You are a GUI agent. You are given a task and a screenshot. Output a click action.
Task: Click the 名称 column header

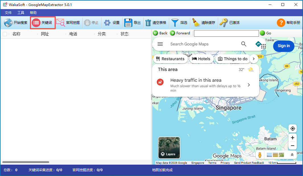[17, 34]
